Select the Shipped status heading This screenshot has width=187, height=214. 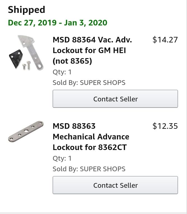point(27,10)
